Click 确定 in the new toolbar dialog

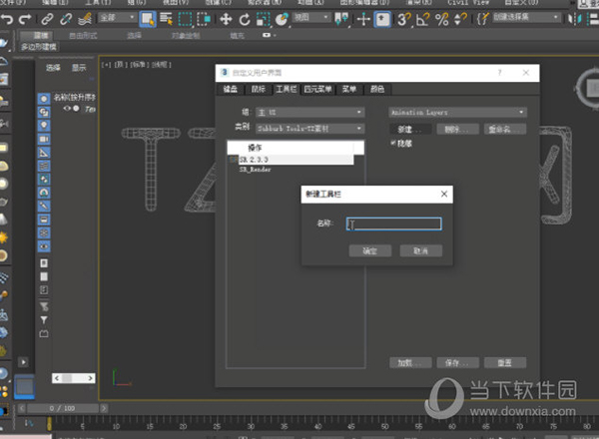369,250
